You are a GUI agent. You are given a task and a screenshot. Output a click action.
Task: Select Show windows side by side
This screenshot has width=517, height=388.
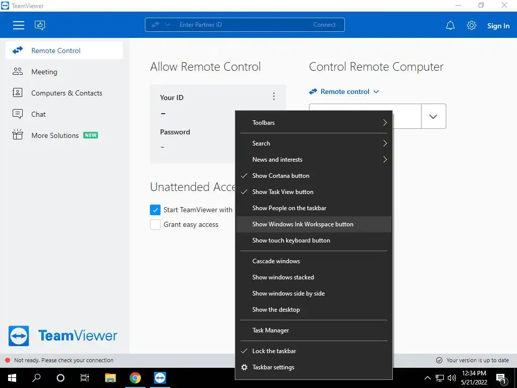(314, 294)
